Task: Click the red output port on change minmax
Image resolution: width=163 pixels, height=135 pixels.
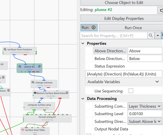Action: pyautogui.click(x=48, y=88)
